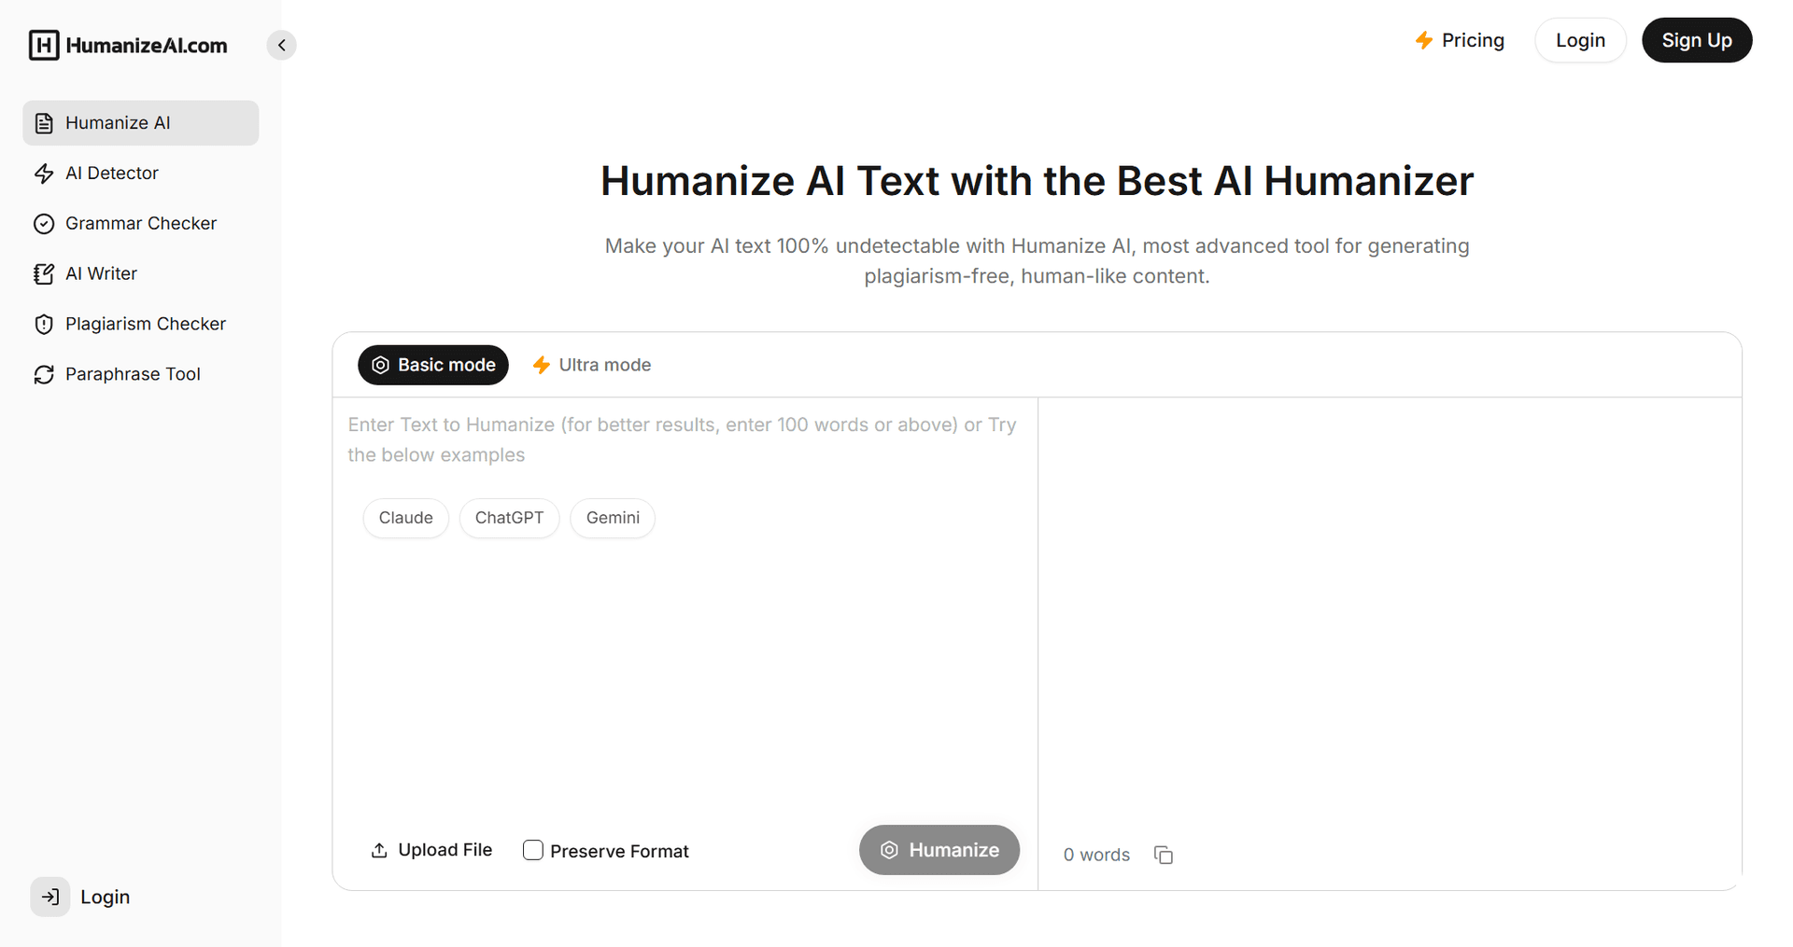Open the Grammar Checker tool
Screen dimensions: 1793x947
click(140, 223)
